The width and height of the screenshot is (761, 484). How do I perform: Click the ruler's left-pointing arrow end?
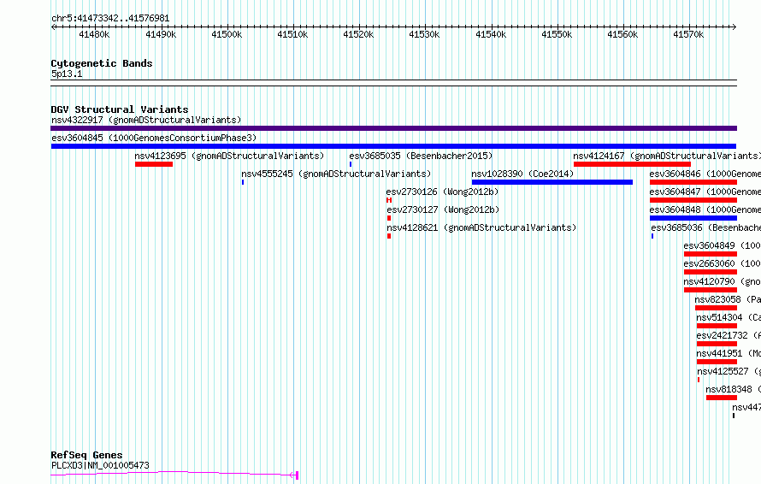coord(53,27)
